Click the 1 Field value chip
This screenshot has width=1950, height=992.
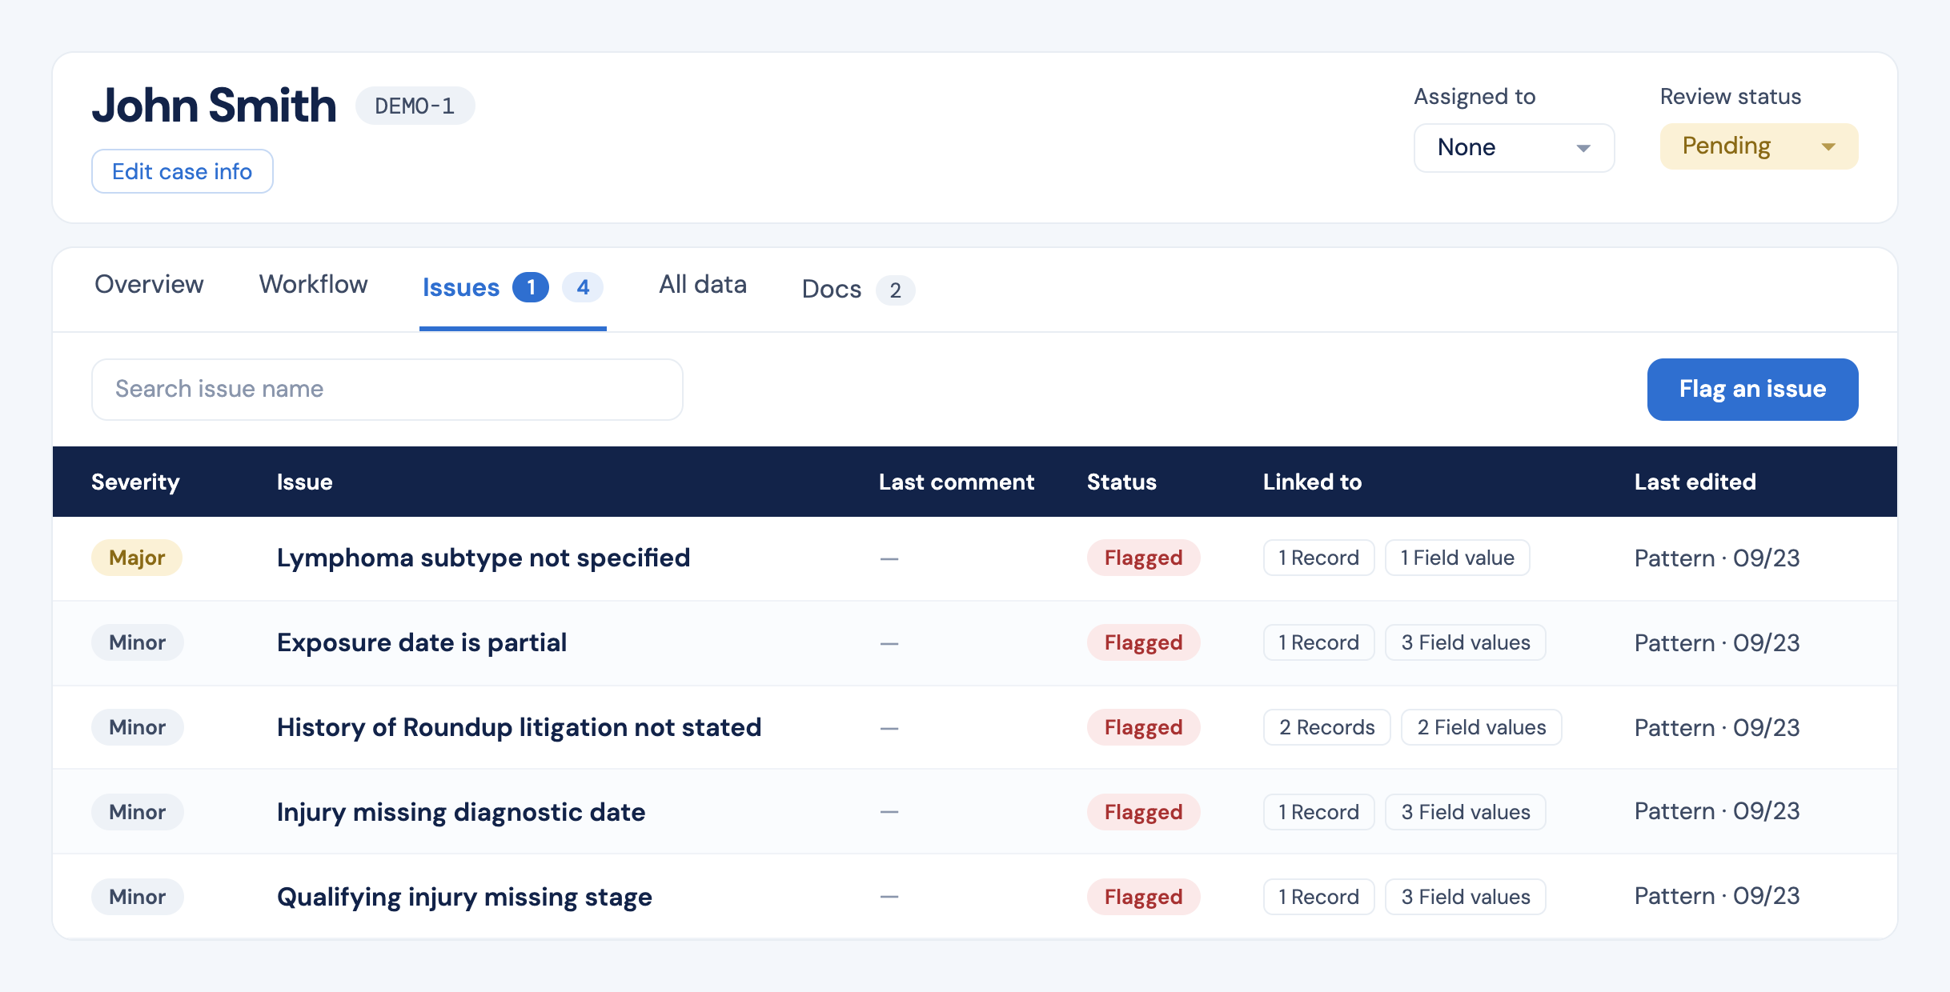pos(1457,558)
